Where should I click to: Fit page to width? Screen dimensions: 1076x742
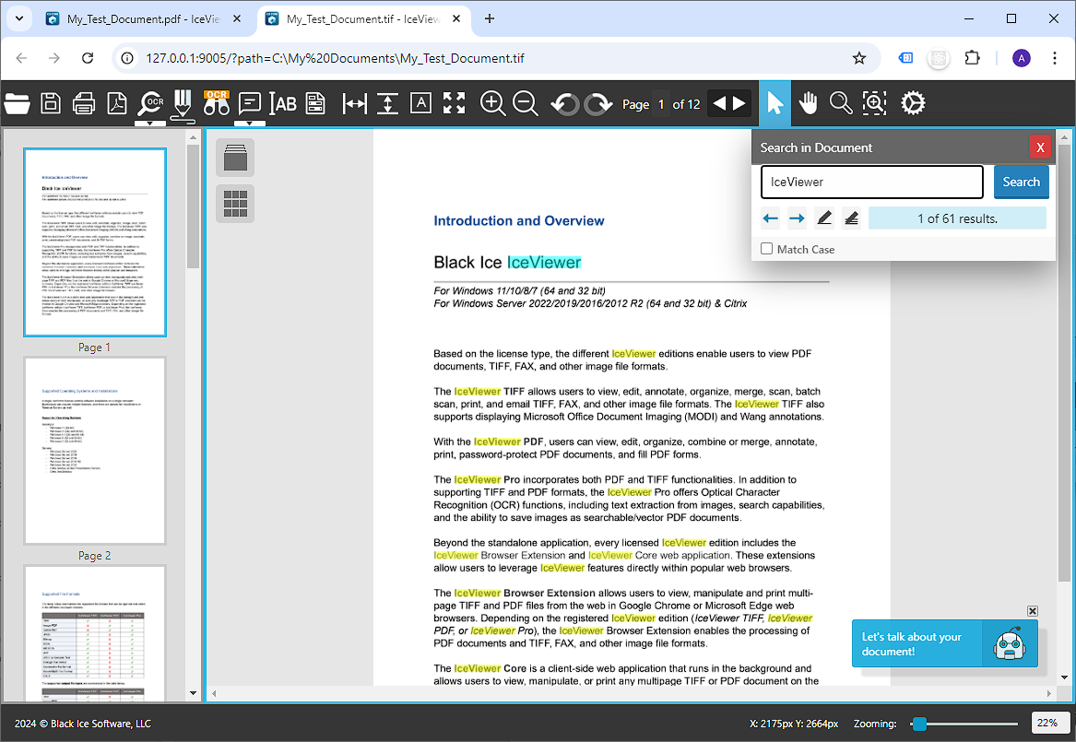355,103
